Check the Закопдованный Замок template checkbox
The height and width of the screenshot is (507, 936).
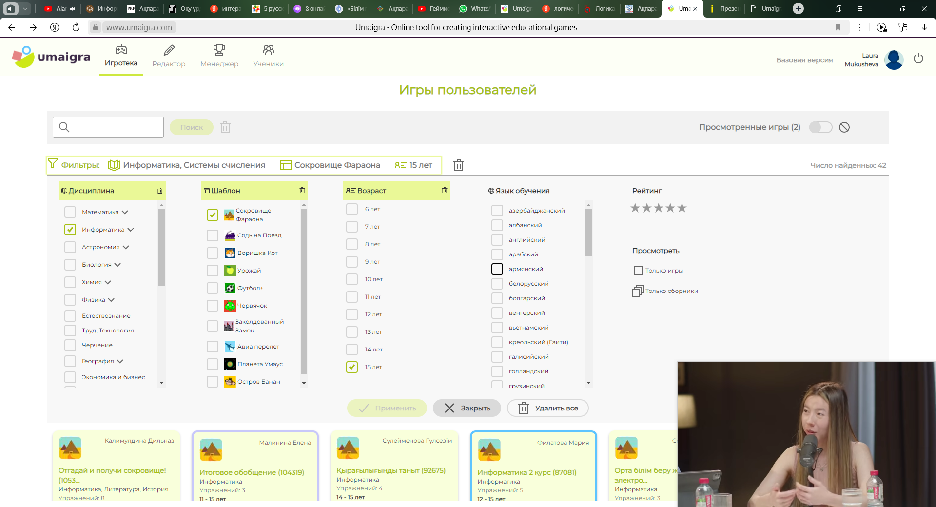click(x=213, y=326)
